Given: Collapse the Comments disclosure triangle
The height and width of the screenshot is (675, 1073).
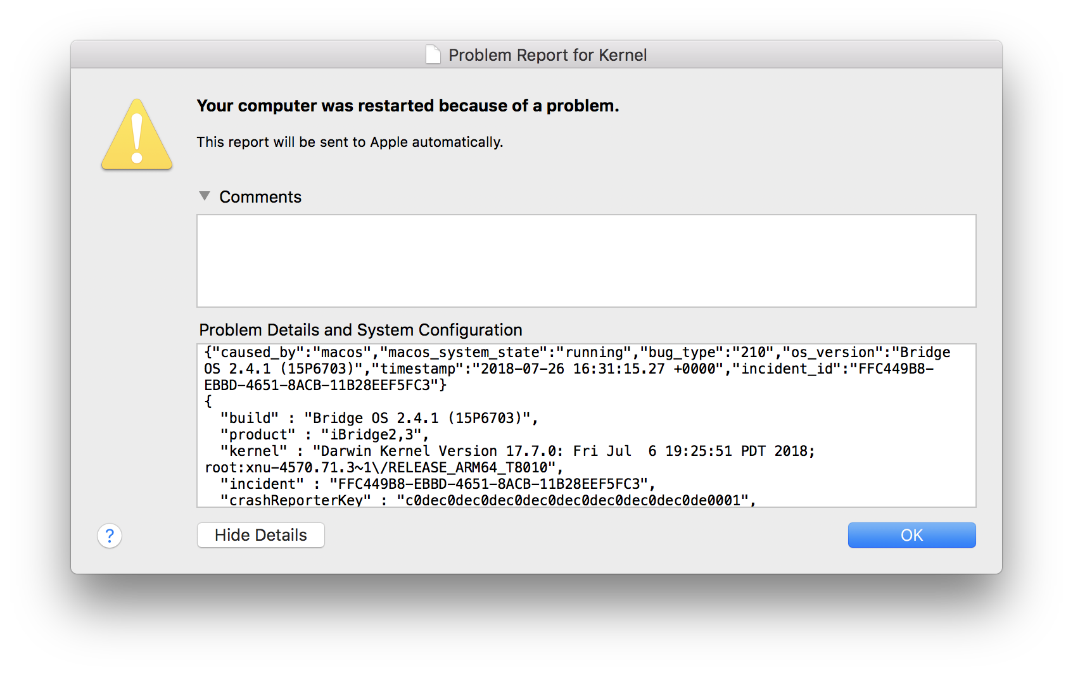Looking at the screenshot, I should (205, 196).
